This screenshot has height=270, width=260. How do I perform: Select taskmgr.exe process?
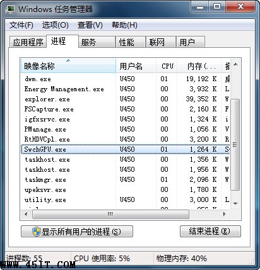(x=126, y=179)
